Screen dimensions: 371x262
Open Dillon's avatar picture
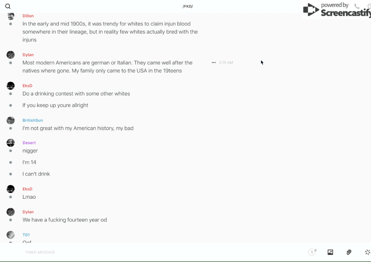[10, 16]
